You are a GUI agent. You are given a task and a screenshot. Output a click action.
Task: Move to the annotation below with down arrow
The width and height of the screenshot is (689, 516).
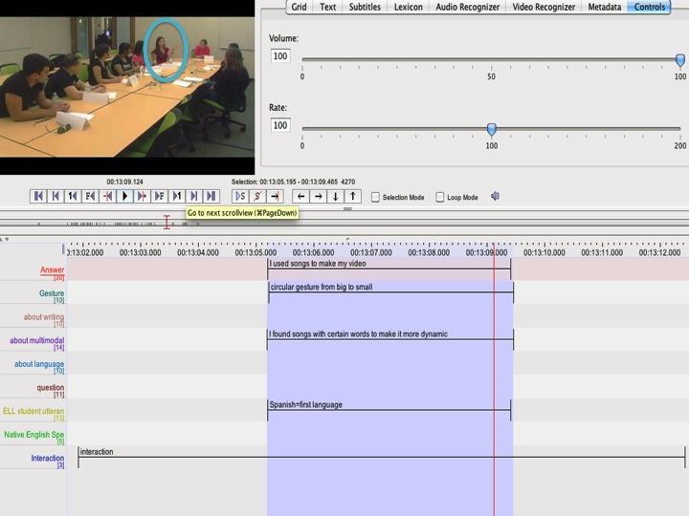(x=335, y=196)
